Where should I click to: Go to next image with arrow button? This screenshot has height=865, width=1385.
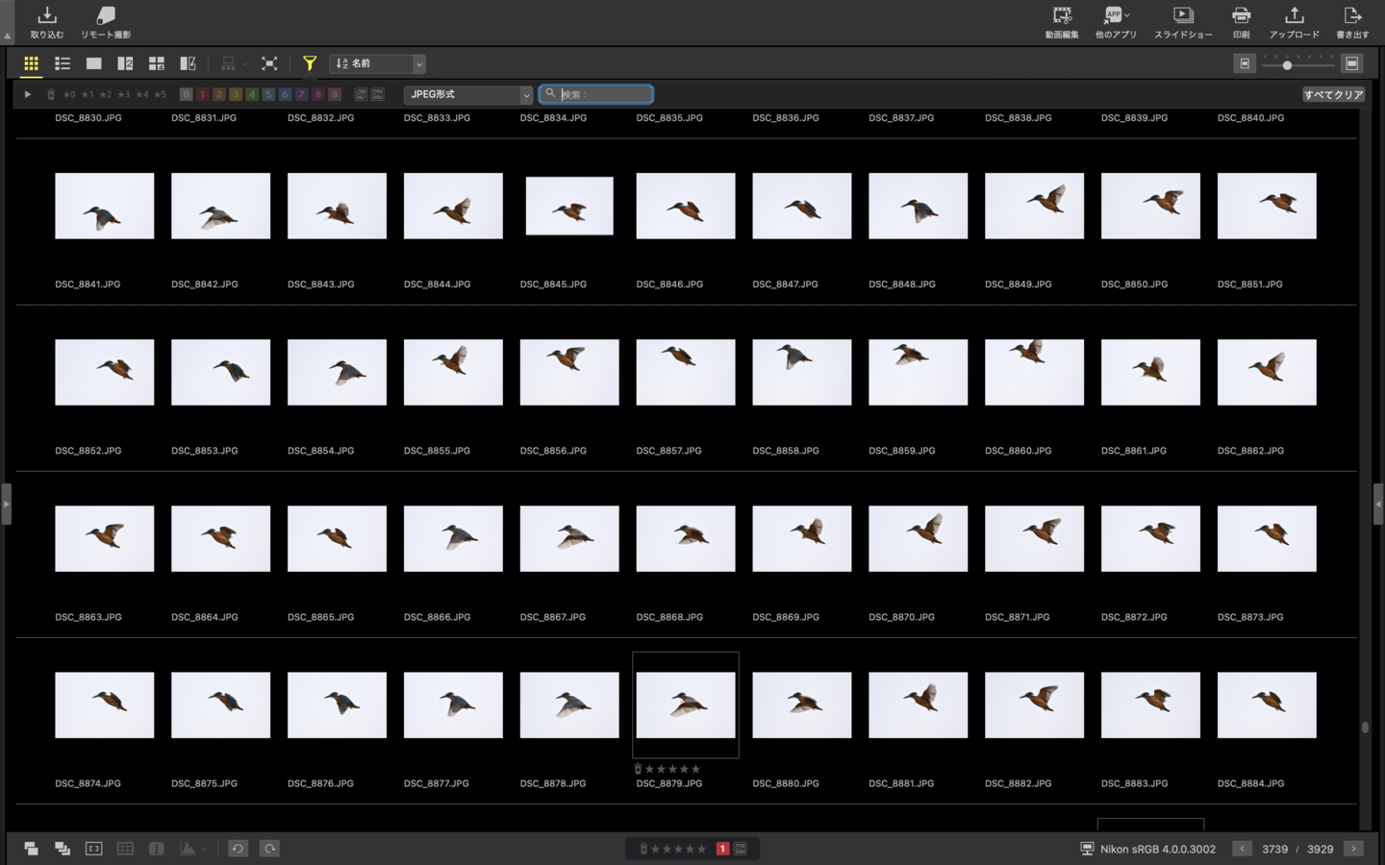tap(1353, 849)
